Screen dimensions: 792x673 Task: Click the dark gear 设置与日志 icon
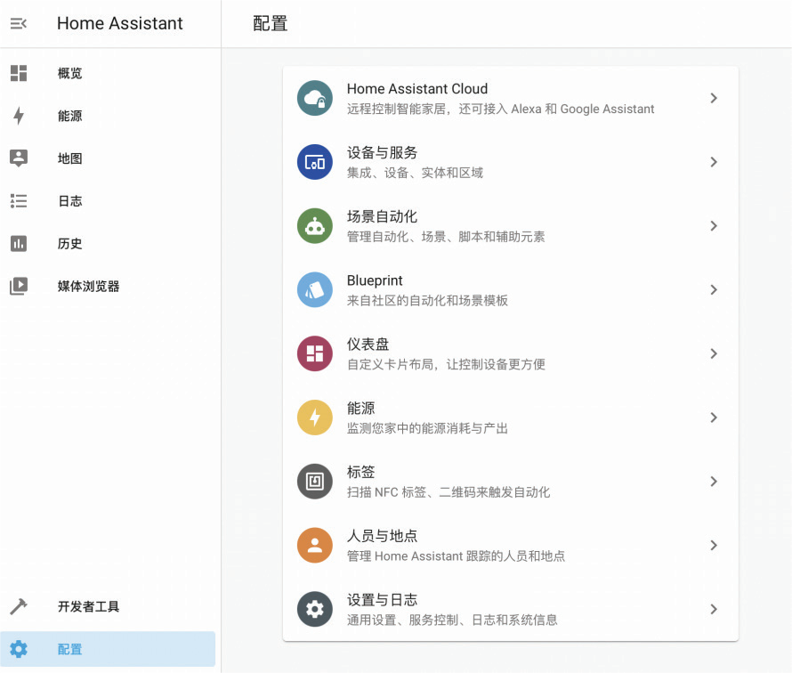coord(315,609)
